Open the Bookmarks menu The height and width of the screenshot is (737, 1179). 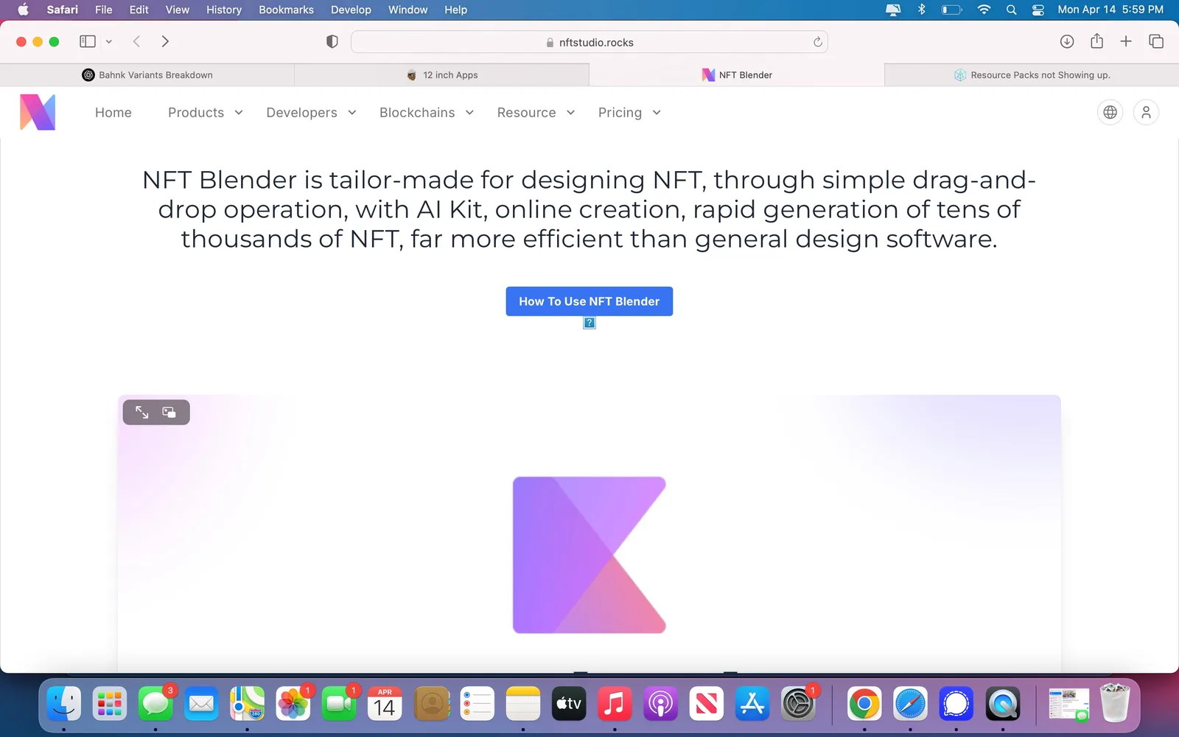click(x=286, y=10)
